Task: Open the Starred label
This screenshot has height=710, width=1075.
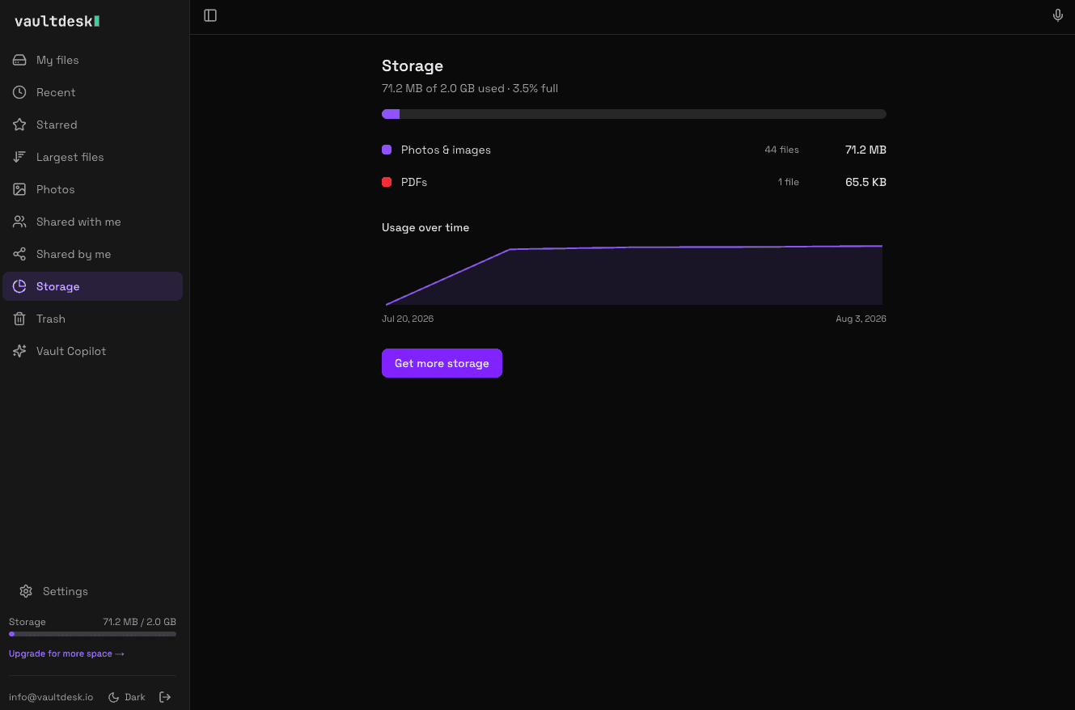Action: point(57,125)
